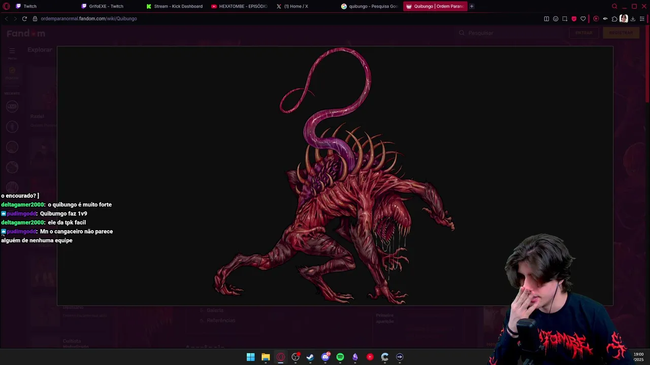Viewport: 650px width, 365px height.
Task: Bookmark this page with the heart icon
Action: click(583, 19)
